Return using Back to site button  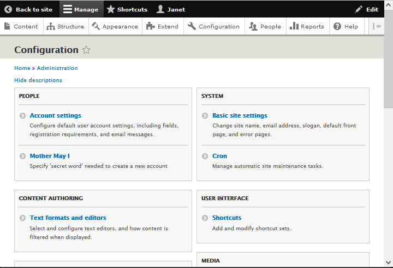coord(28,9)
